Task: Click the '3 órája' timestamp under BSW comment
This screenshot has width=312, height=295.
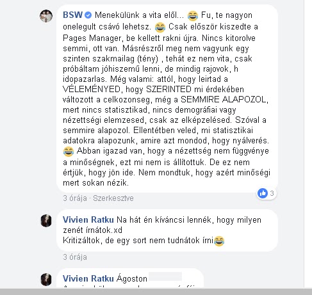Action: coord(75,198)
